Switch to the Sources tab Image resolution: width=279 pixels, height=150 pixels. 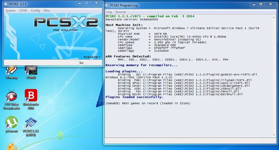[x=120, y=12]
